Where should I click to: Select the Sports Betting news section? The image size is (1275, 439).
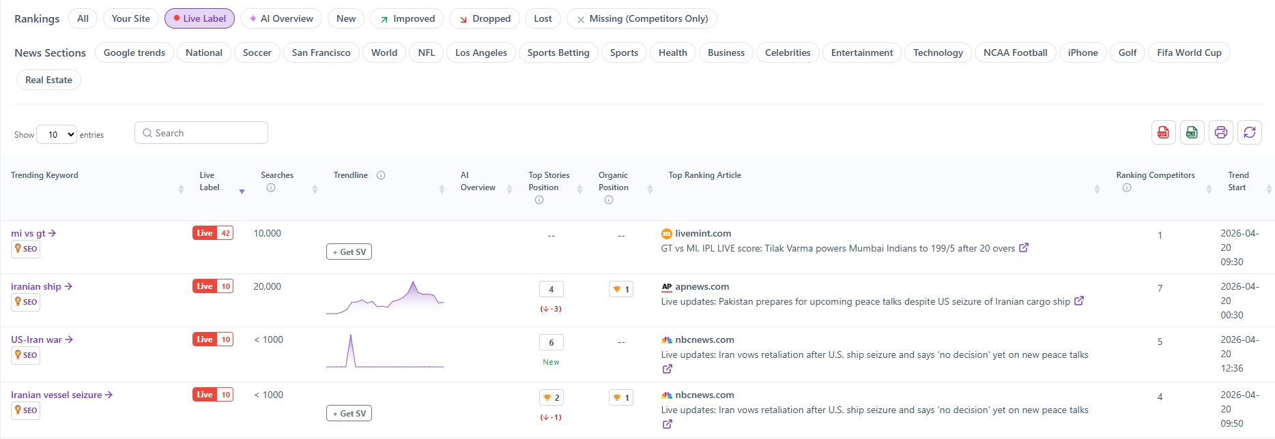558,52
